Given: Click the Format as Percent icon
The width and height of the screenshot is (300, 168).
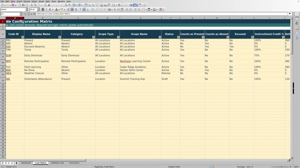Looking at the screenshot, I should [x=115, y=9].
